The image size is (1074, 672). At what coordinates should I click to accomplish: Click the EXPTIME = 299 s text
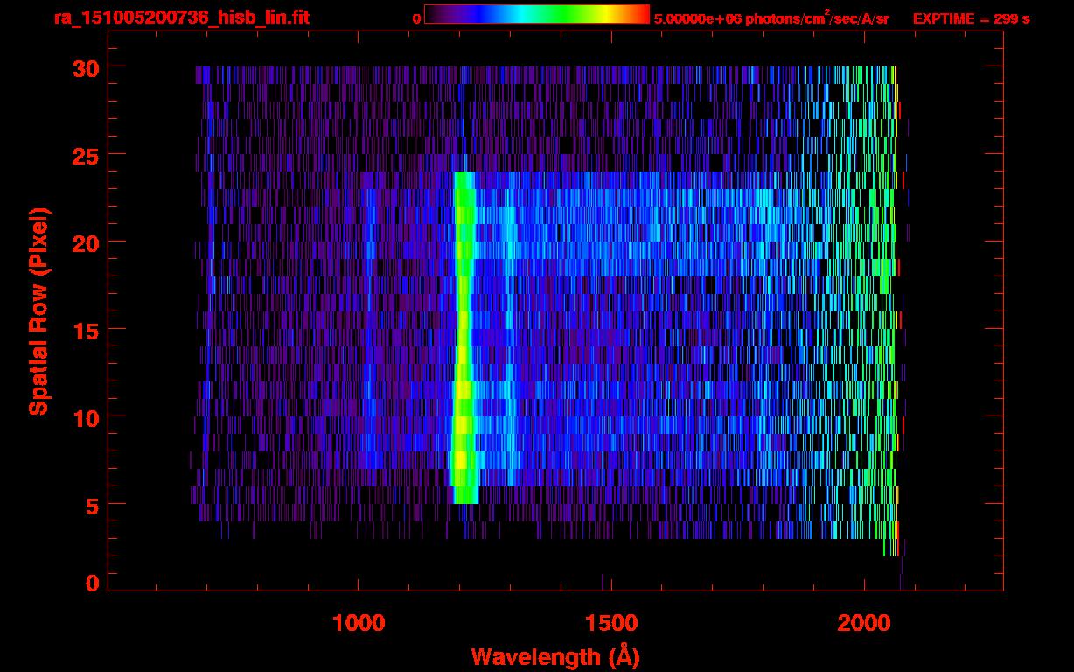point(971,18)
